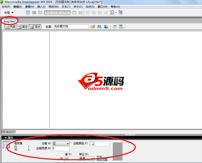Click the preview in browser globe icon
The height and width of the screenshot is (163, 202).
pyautogui.click(x=106, y=27)
